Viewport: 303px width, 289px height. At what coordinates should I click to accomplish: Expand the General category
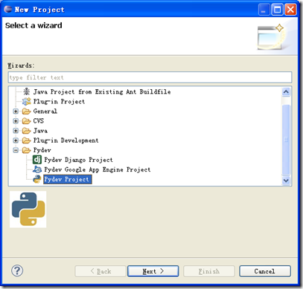coord(16,111)
